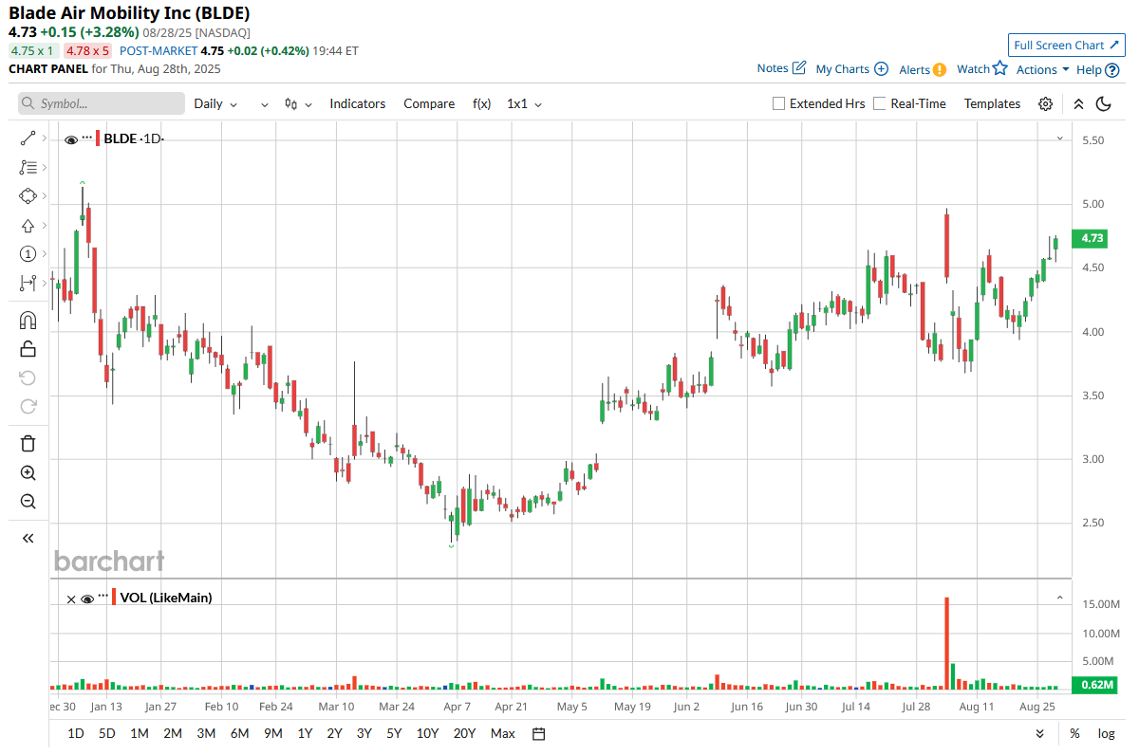Open My Charts link
Screen dimensions: 1139x755
coord(851,68)
